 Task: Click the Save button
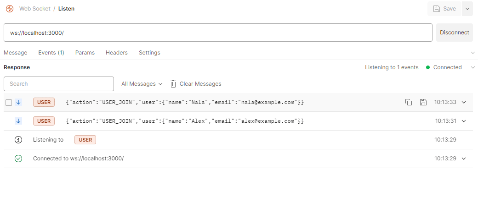tap(444, 9)
